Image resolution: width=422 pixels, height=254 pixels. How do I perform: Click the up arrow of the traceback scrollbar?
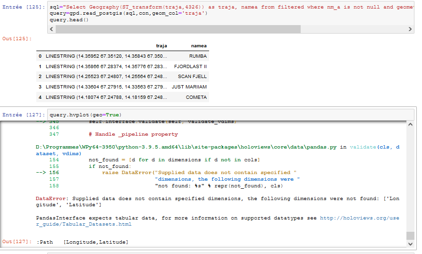tap(410, 124)
